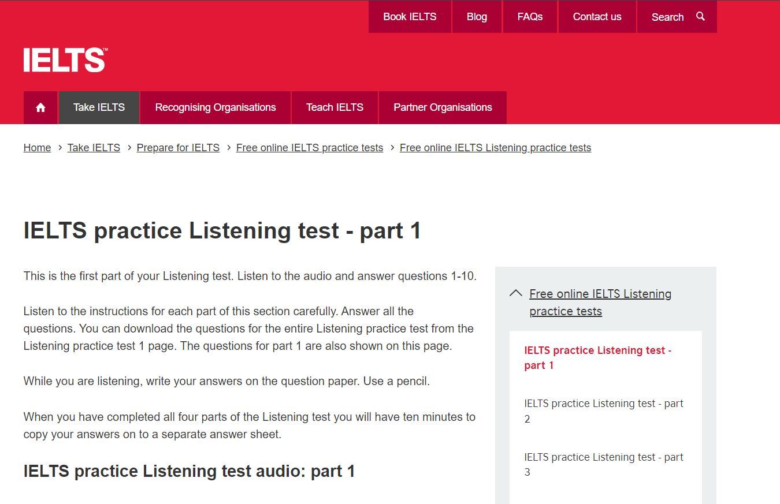Open Free online IELTS Listening practice tests breadcrumb
Screen dimensions: 780x504
tap(495, 148)
